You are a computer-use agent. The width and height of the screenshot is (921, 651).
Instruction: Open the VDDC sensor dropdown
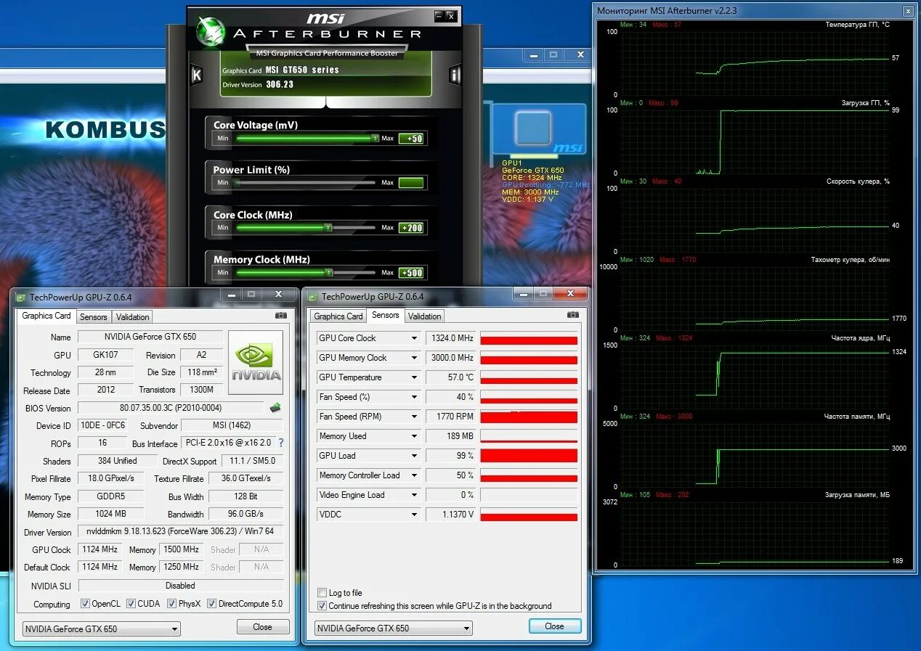point(414,515)
